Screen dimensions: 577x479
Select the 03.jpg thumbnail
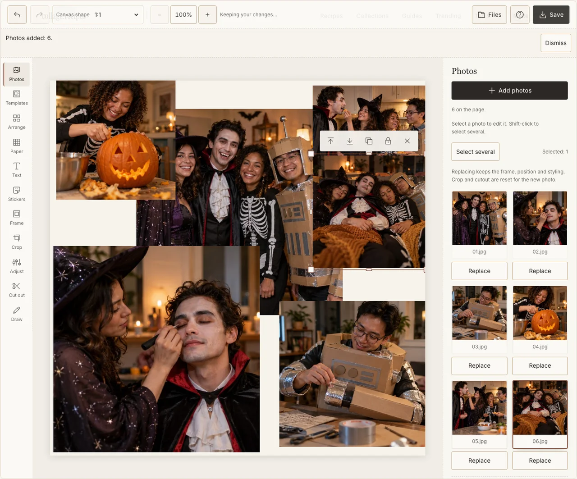(480, 313)
